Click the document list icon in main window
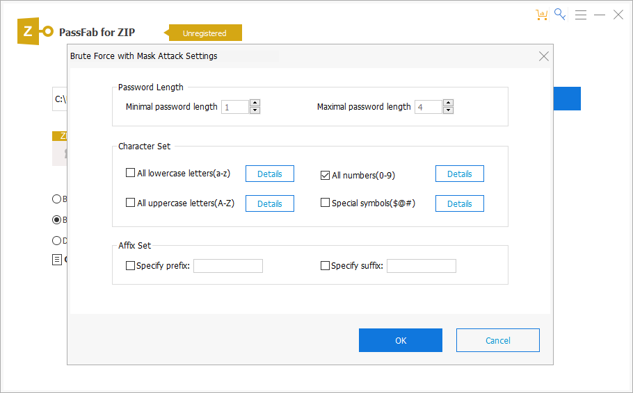Viewport: 633px width, 393px height. pyautogui.click(x=57, y=260)
